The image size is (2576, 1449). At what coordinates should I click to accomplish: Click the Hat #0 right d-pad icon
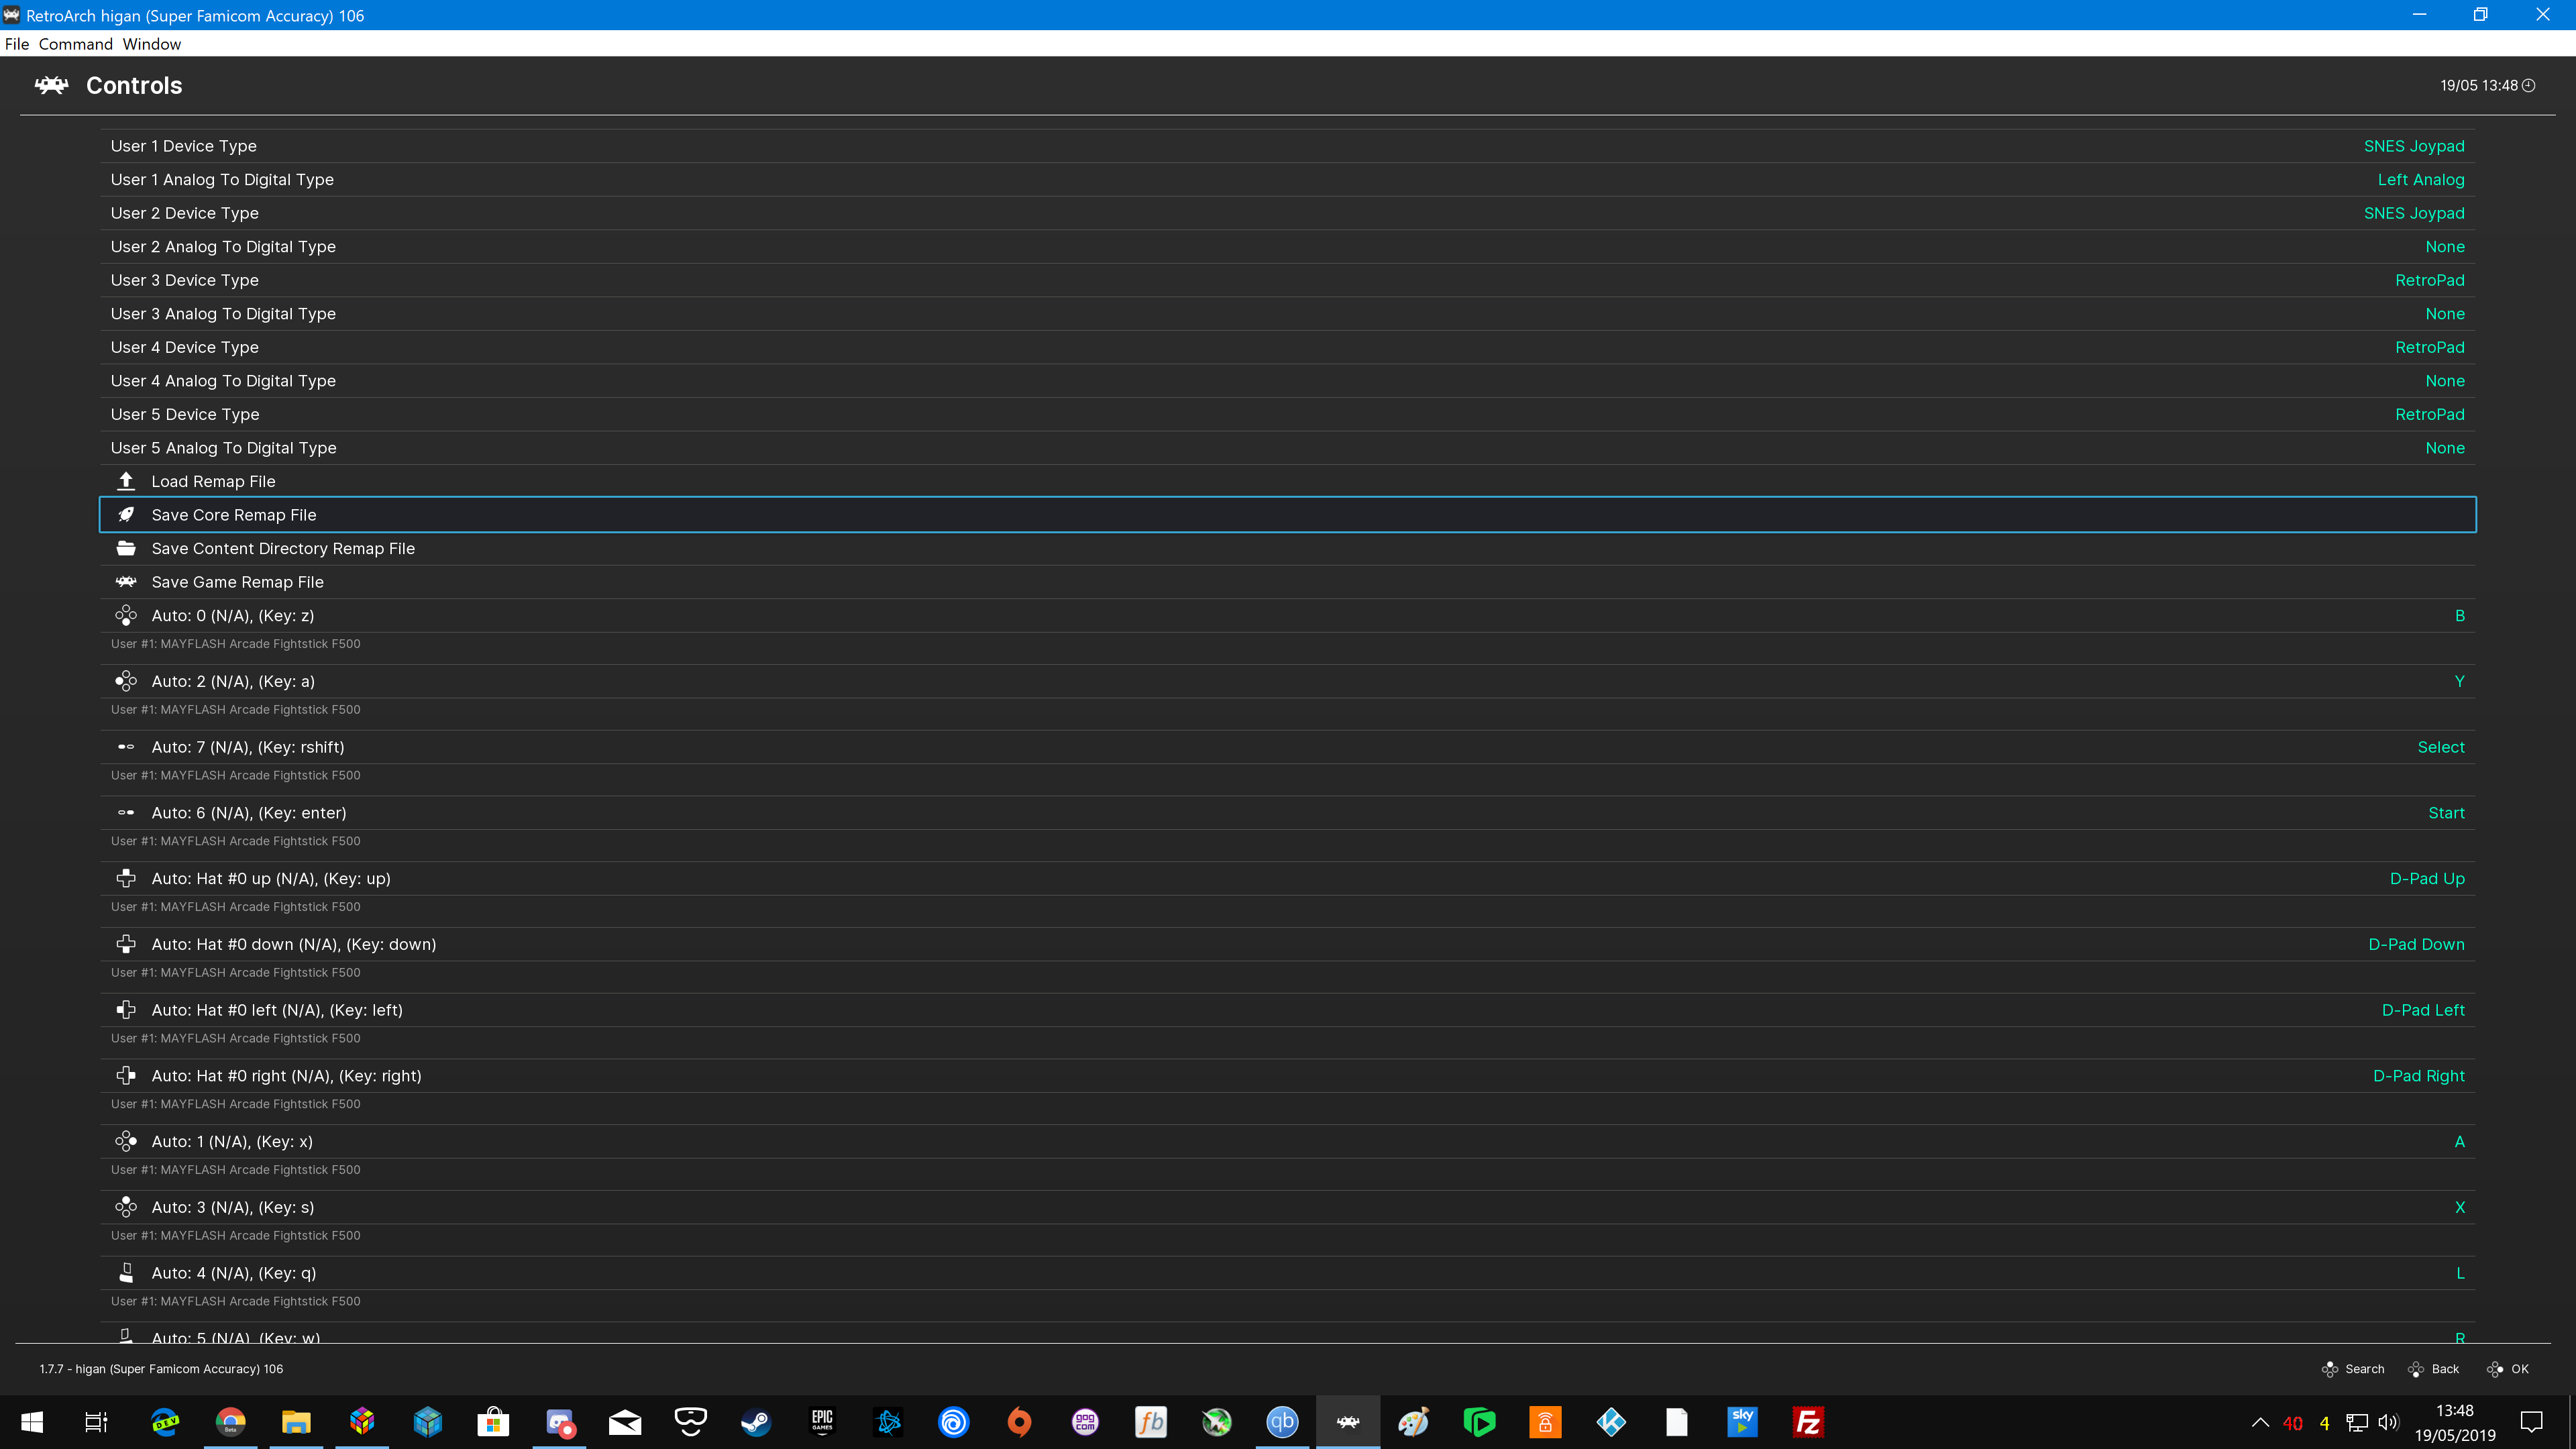(126, 1076)
